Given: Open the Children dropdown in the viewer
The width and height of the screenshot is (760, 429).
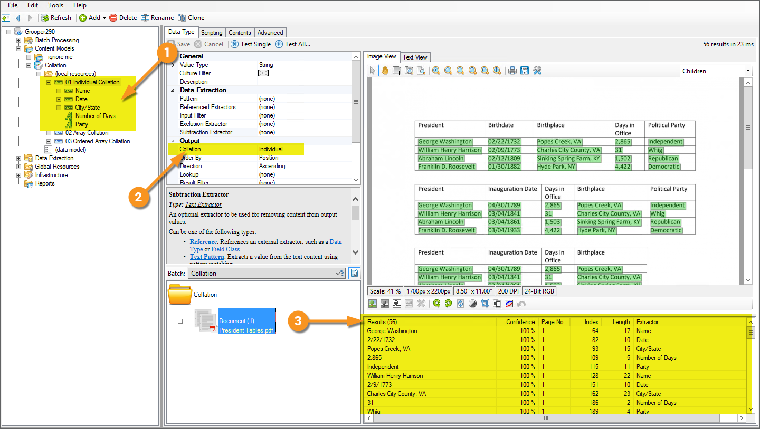Looking at the screenshot, I should click(748, 71).
